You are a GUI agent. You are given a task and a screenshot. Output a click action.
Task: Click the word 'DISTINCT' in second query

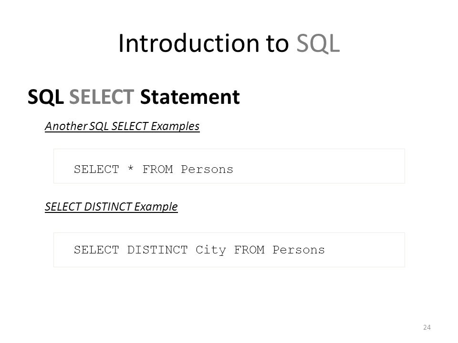[x=157, y=250]
